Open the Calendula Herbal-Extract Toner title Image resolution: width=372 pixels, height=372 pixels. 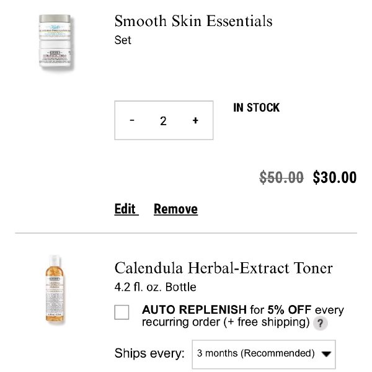point(223,268)
